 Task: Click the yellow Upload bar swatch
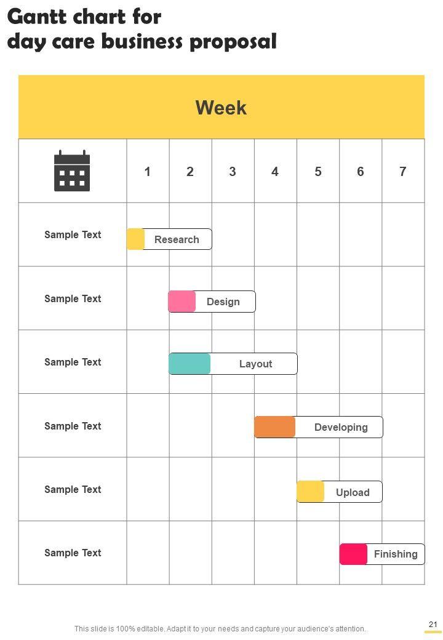click(310, 492)
